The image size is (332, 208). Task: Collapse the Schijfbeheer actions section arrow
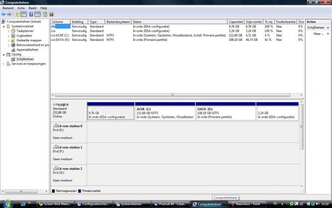click(x=328, y=28)
